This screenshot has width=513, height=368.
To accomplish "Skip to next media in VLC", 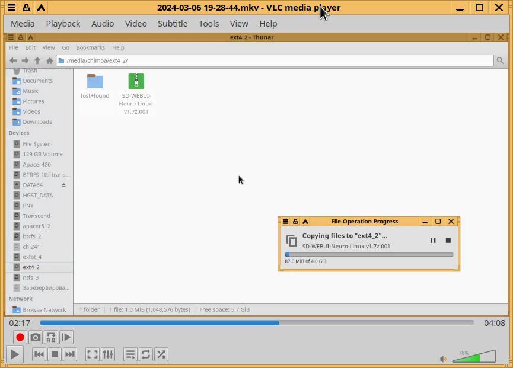I will [x=70, y=354].
